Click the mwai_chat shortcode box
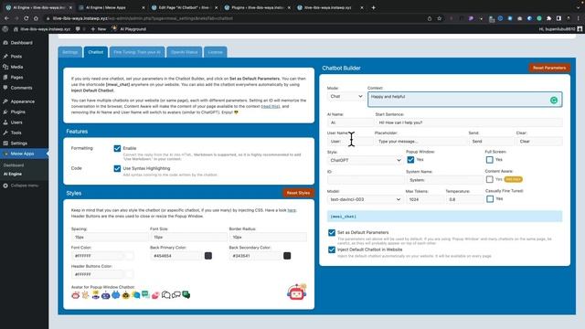This screenshot has width=585, height=329. click(445, 217)
